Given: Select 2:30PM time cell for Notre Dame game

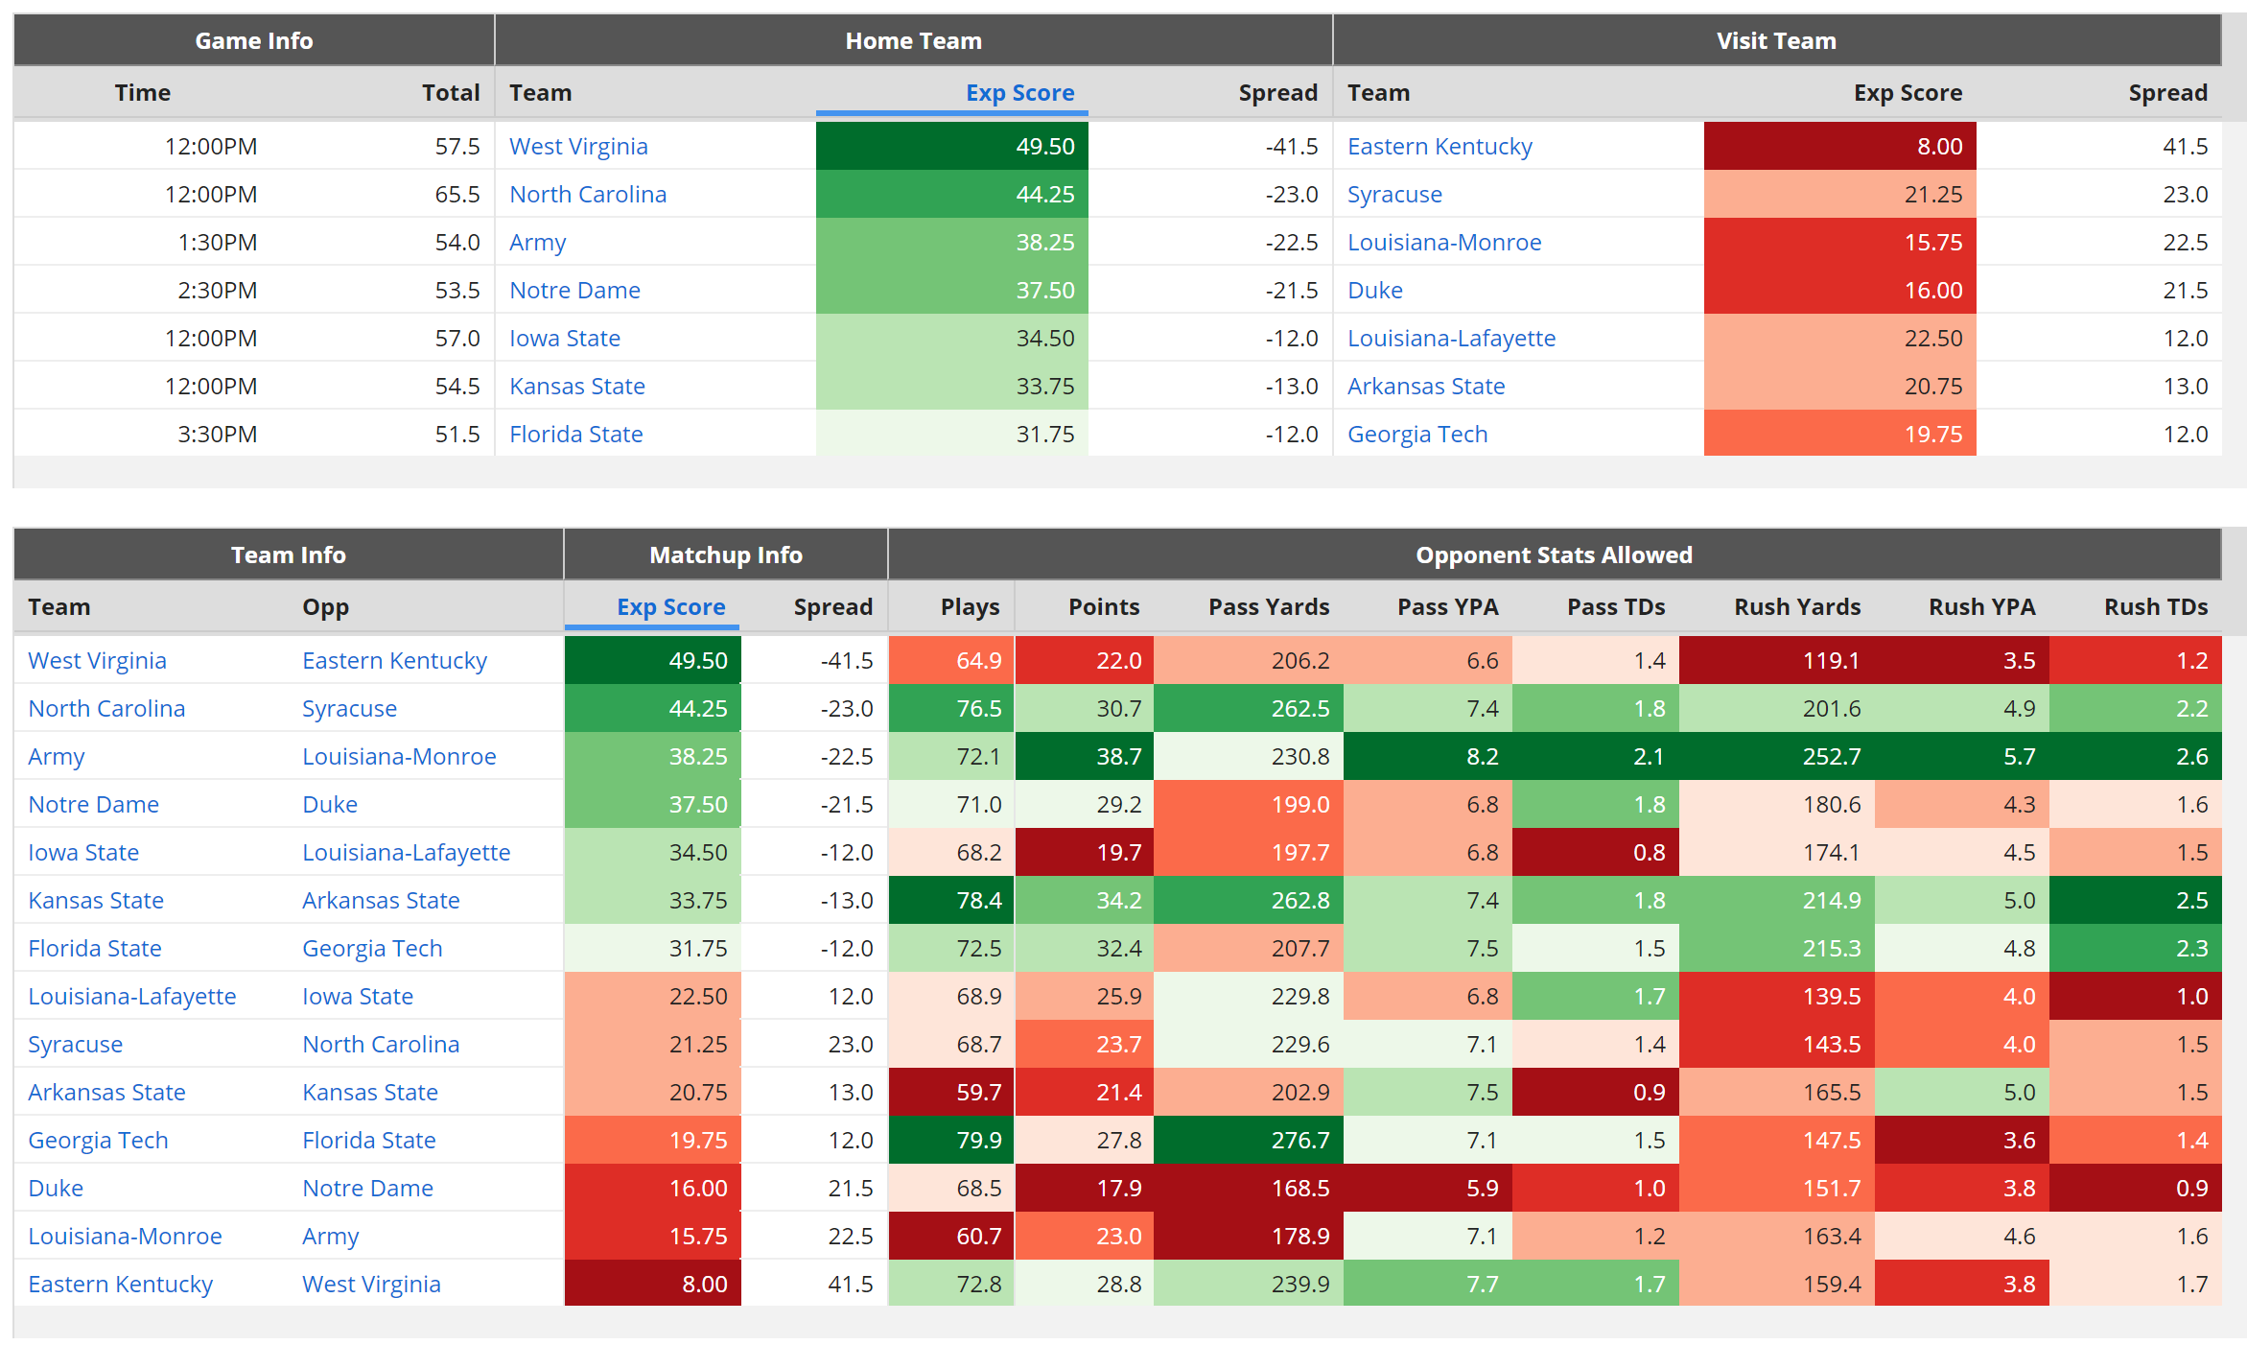Looking at the screenshot, I should tap(143, 290).
